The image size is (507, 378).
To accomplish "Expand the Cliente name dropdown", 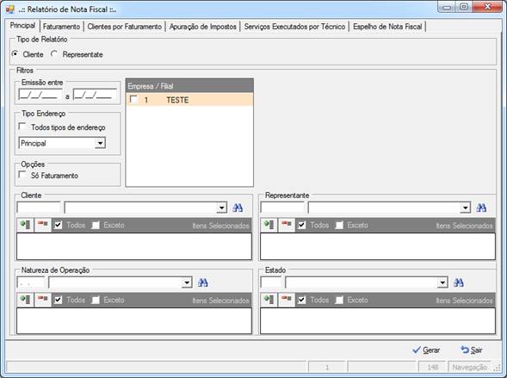I will pos(221,208).
